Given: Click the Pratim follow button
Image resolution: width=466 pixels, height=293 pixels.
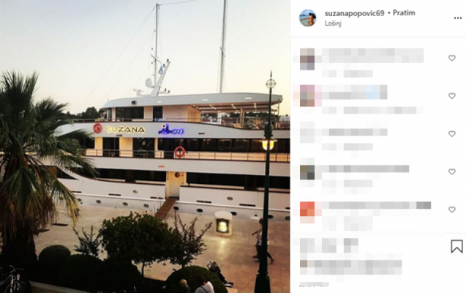Looking at the screenshot, I should (x=404, y=12).
